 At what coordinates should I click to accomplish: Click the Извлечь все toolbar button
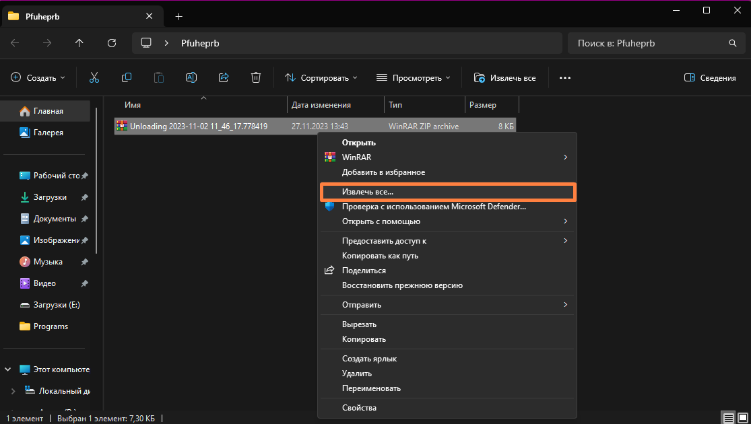(505, 77)
